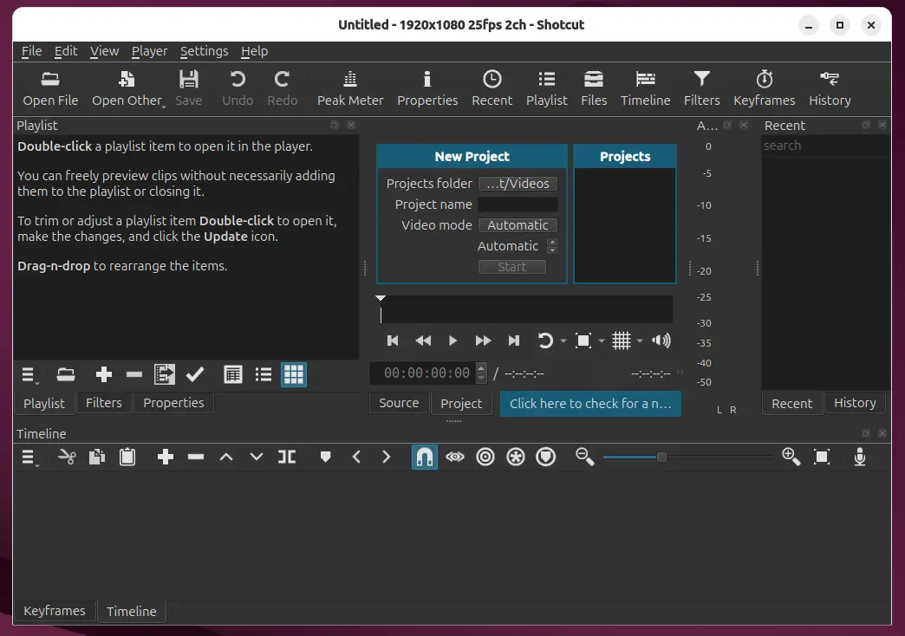The image size is (905, 636).
Task: Copy the selected clip using the timeline toolbar
Action: [x=97, y=457]
